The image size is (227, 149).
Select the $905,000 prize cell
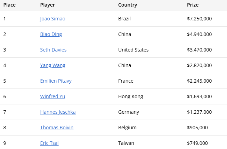(x=197, y=128)
